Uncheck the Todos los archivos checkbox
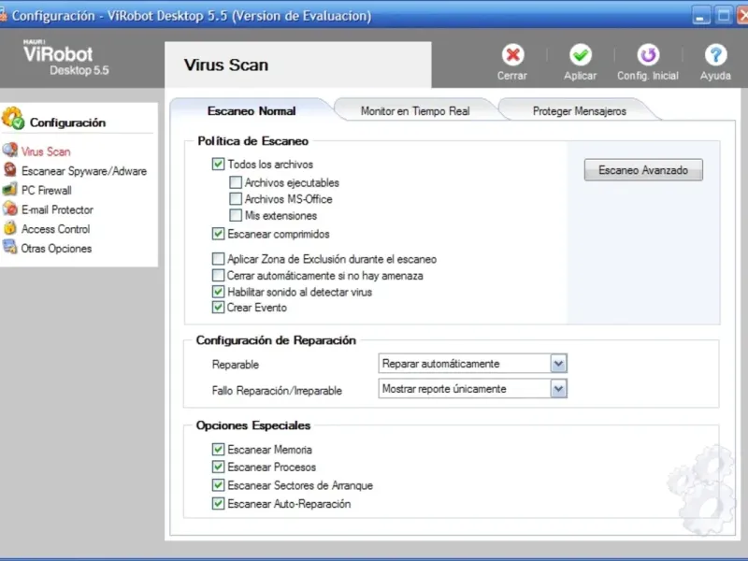Viewport: 748px width, 561px height. pyautogui.click(x=219, y=165)
